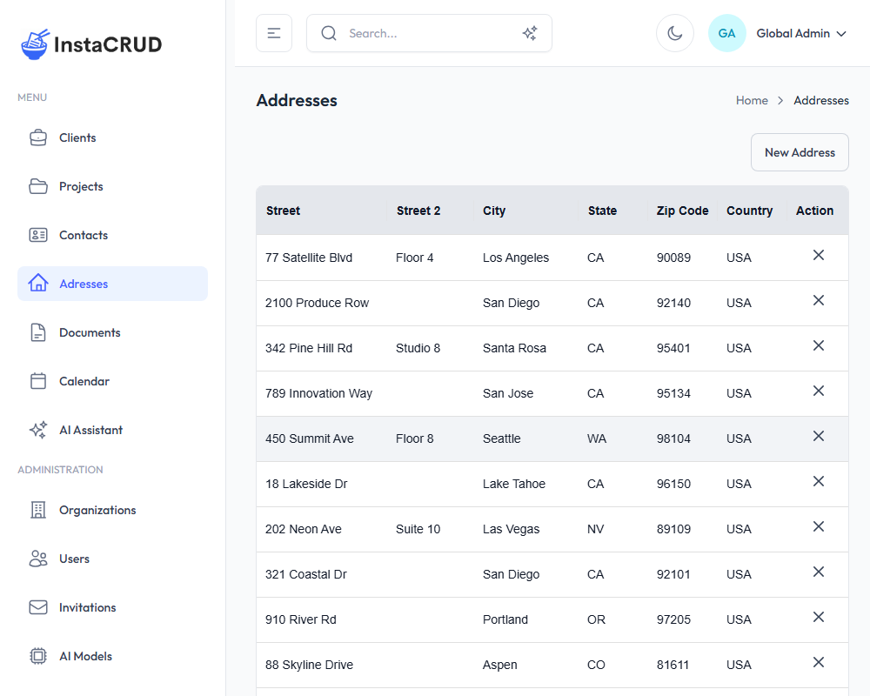The image size is (870, 696).
Task: Click into the Search input field
Action: pos(426,33)
